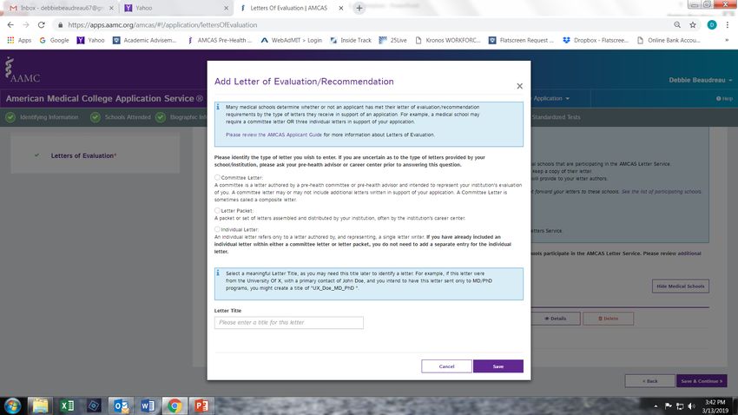
Task: Click the Action Center flag tray icon
Action: (669, 406)
